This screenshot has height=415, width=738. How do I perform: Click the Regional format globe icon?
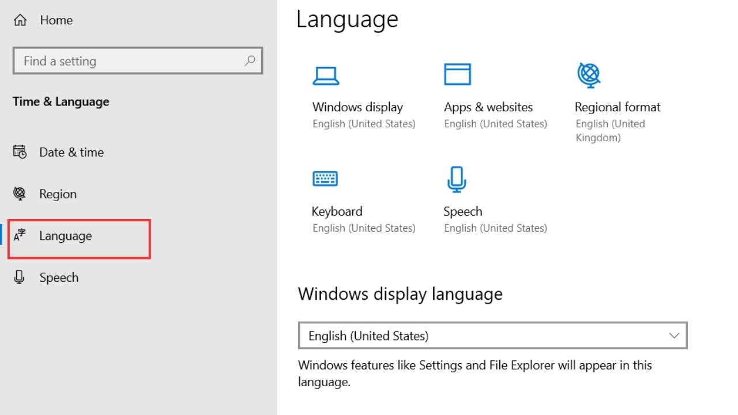point(589,75)
